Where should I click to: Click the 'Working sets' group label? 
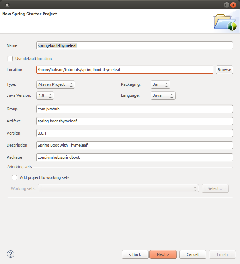pos(20,167)
